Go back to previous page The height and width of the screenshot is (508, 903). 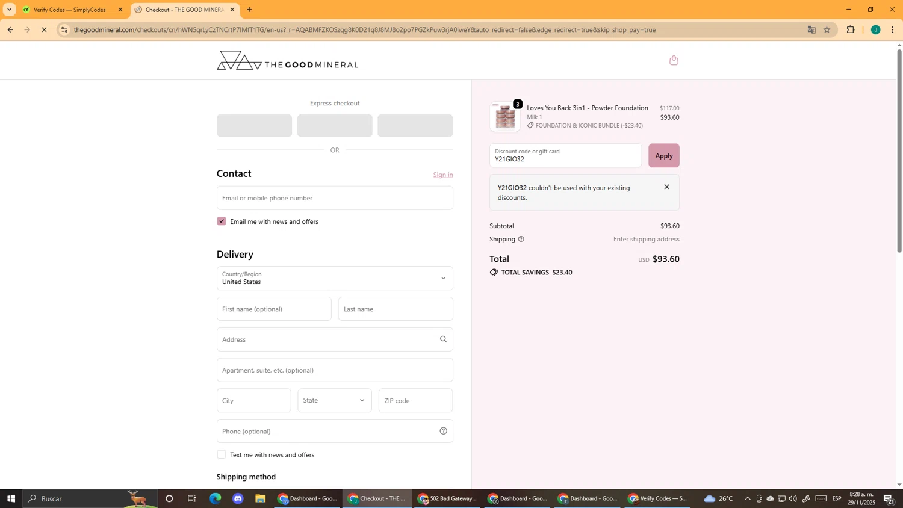click(x=10, y=29)
